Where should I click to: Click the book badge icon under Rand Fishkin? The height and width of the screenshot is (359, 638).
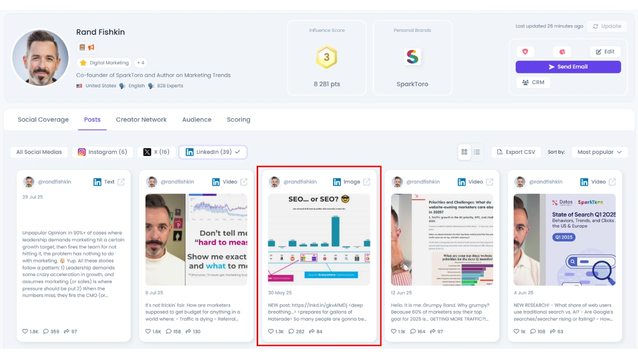82,47
